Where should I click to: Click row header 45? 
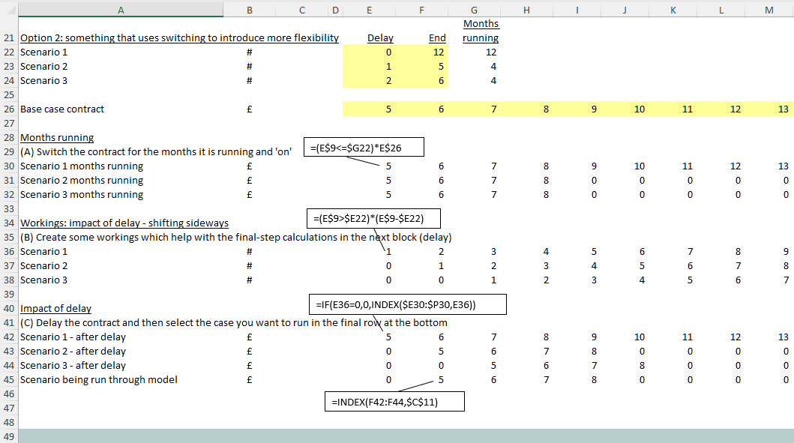pyautogui.click(x=9, y=380)
